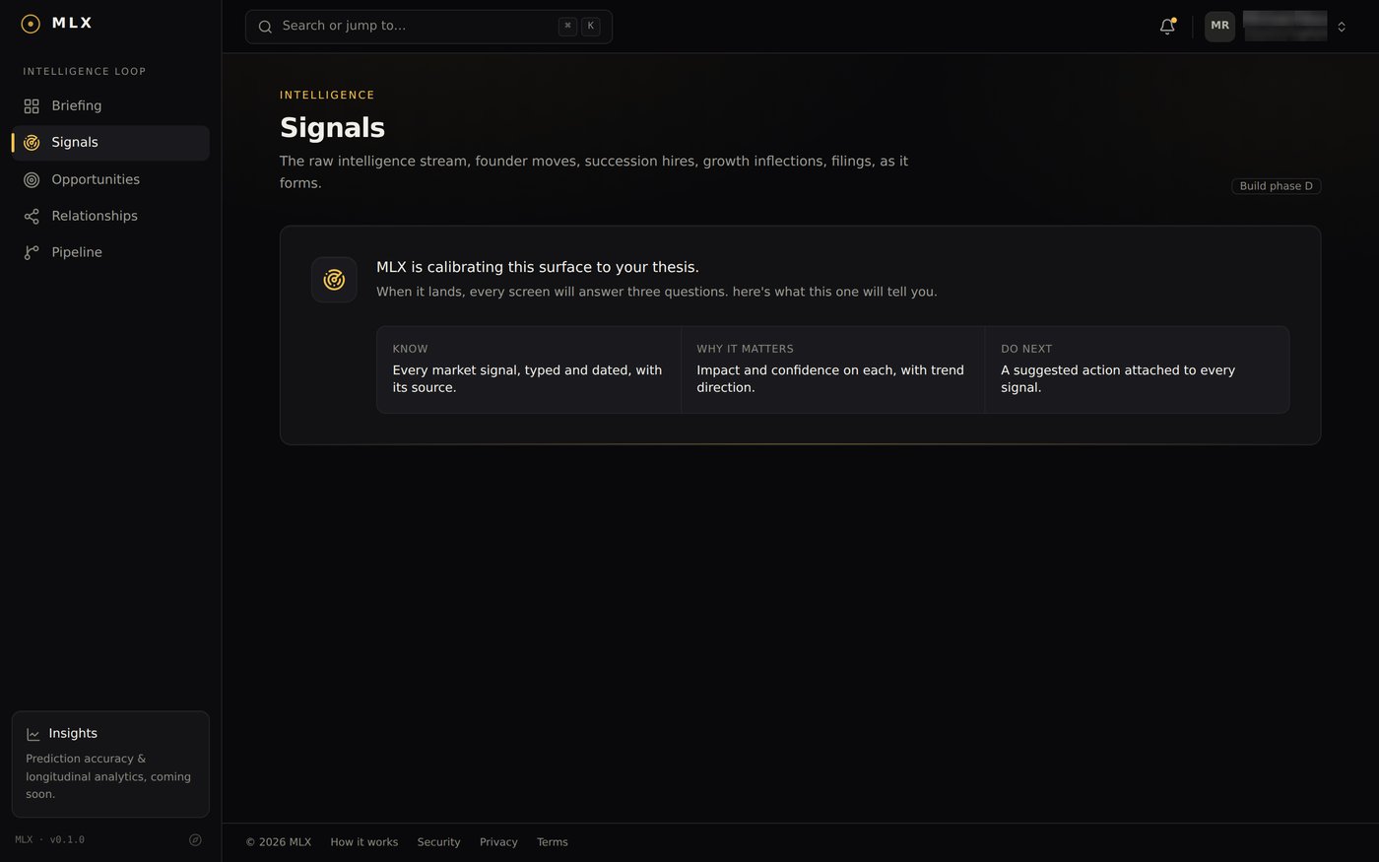1379x862 pixels.
Task: Open the Privacy footer link
Action: tap(498, 842)
